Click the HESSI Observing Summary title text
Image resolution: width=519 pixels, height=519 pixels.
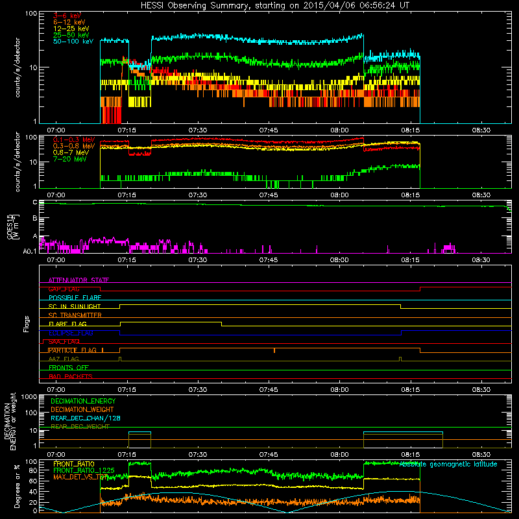[x=274, y=6]
